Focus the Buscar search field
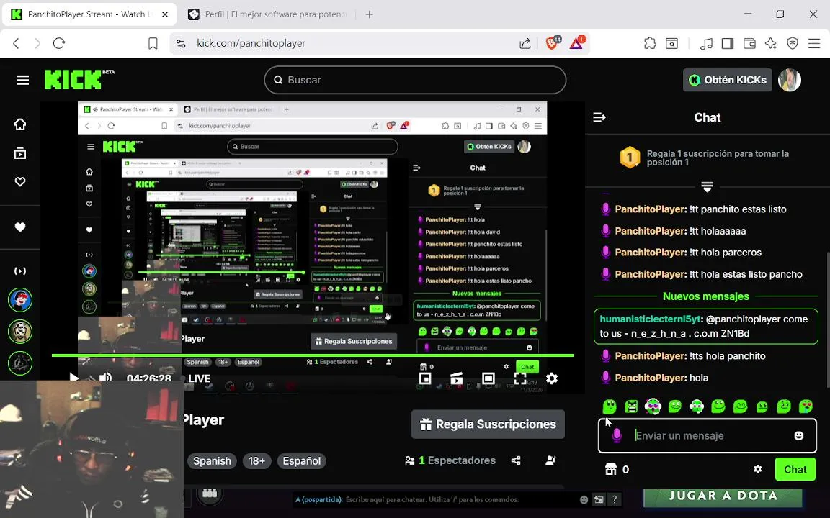This screenshot has width=830, height=518. click(415, 80)
